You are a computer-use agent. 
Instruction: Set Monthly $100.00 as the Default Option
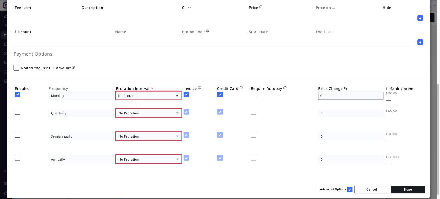pos(389,98)
